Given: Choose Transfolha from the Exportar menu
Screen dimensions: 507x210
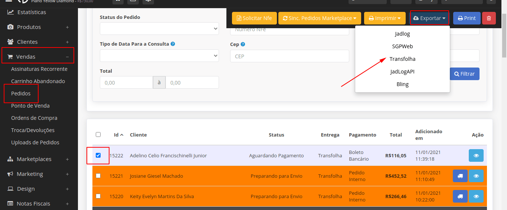Looking at the screenshot, I should click(x=402, y=59).
